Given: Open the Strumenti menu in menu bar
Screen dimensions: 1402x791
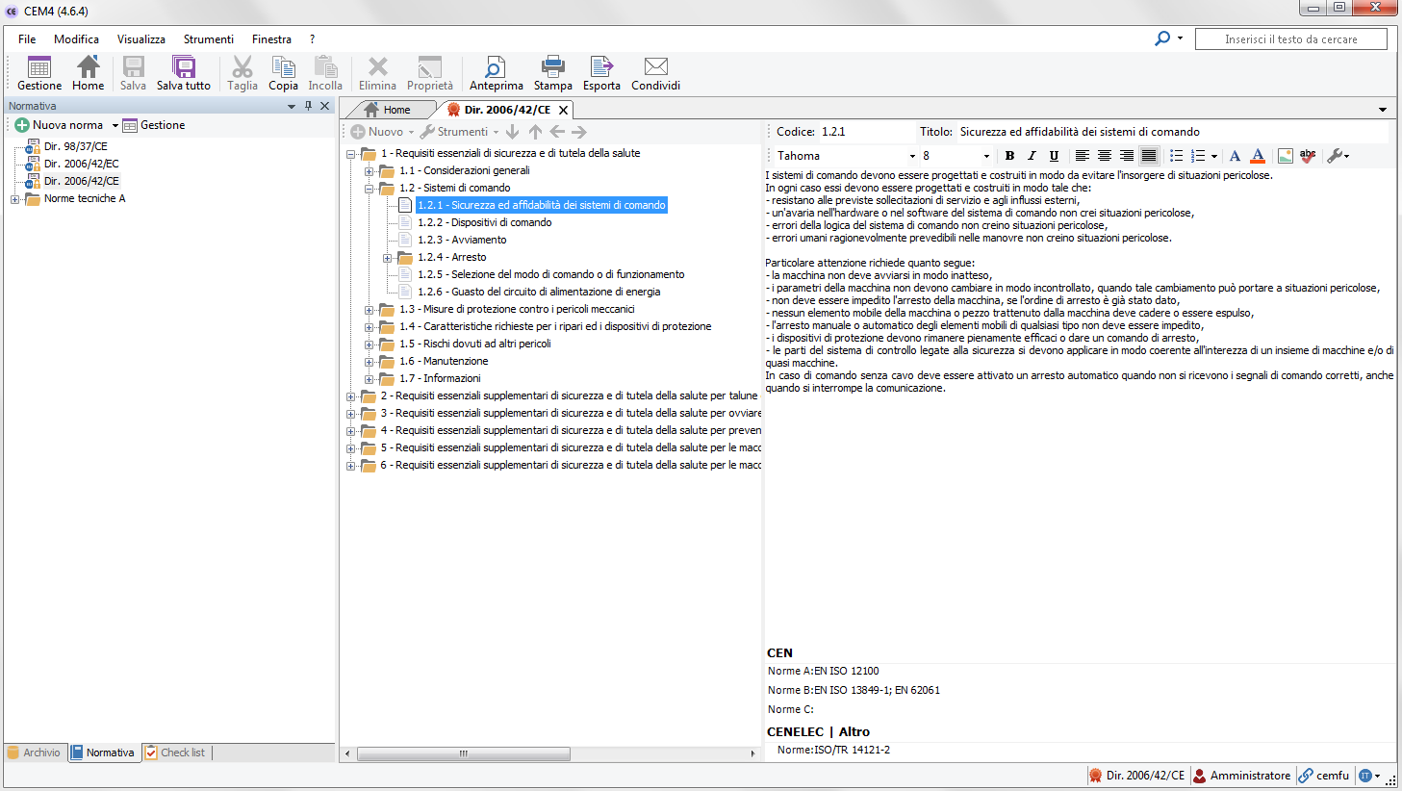Looking at the screenshot, I should tap(208, 39).
